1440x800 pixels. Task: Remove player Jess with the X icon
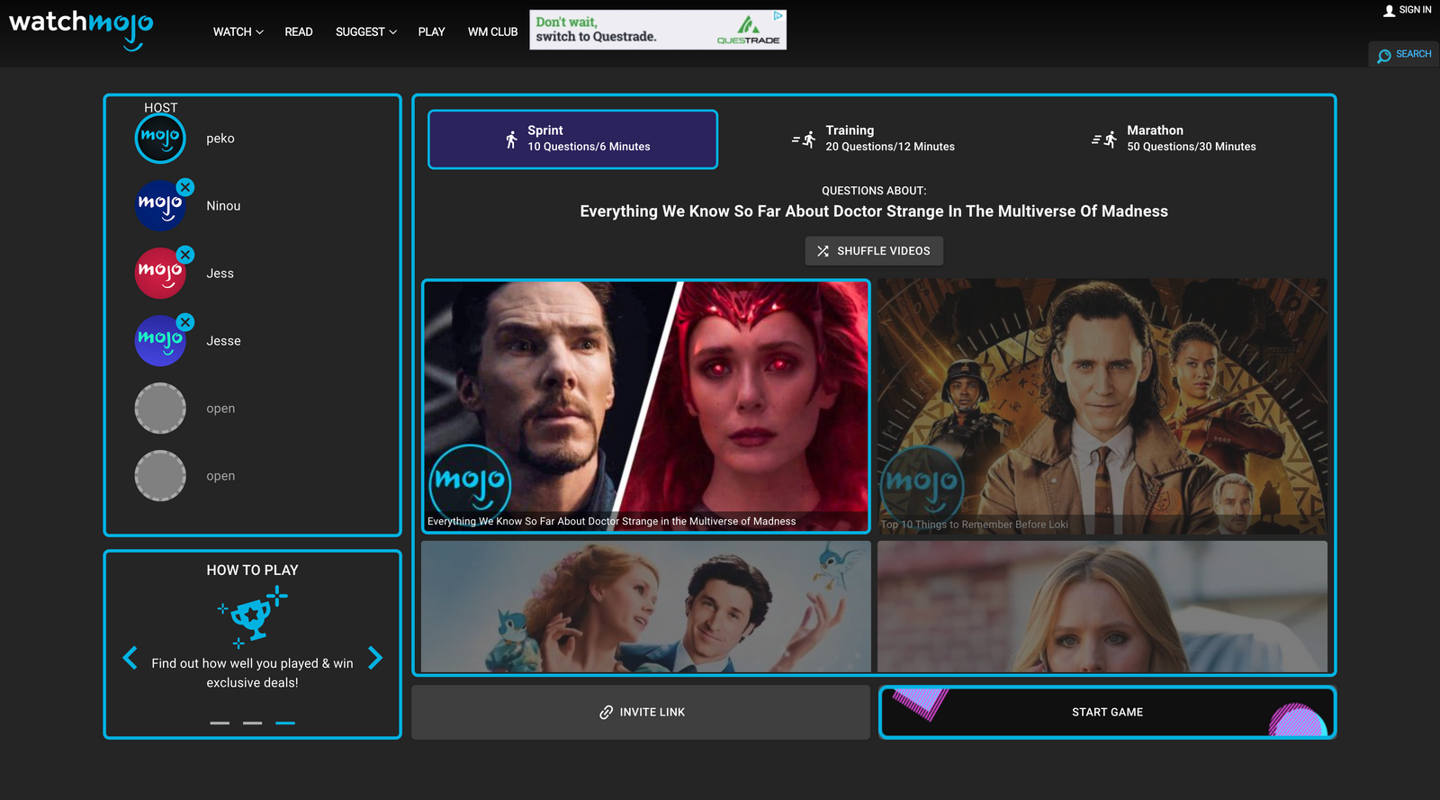pos(185,255)
